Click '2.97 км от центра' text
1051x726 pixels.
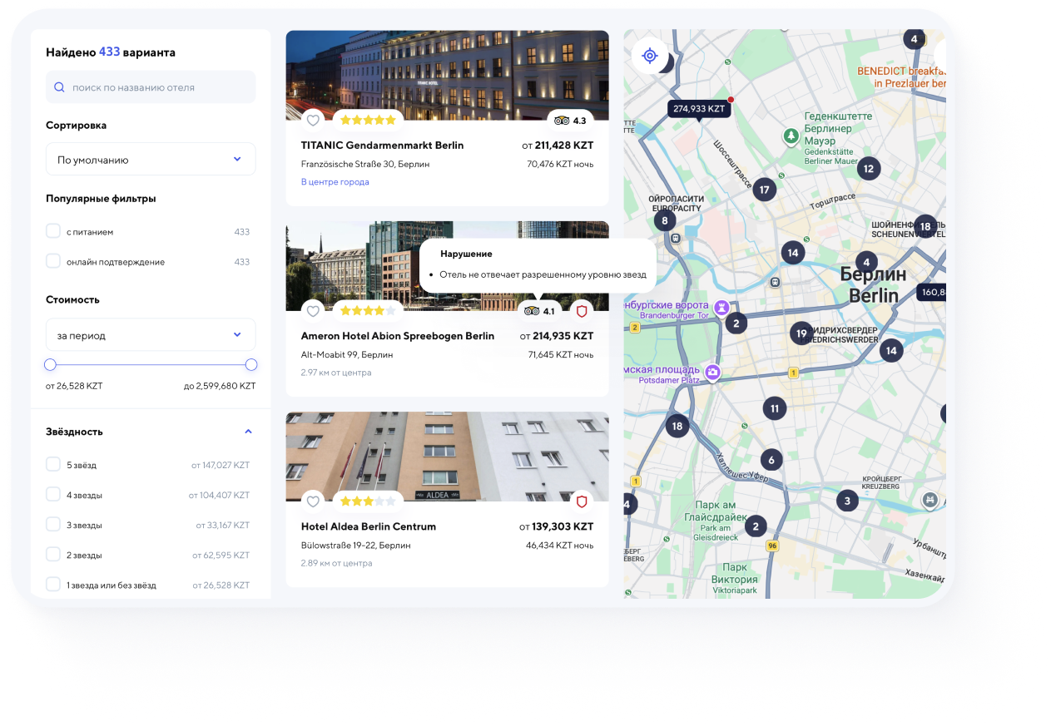(336, 373)
